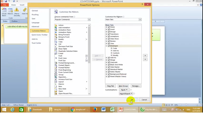Image resolution: width=203 pixels, height=113 pixels.
Task: Uncheck the Design tab checkbox
Action: 109,32
